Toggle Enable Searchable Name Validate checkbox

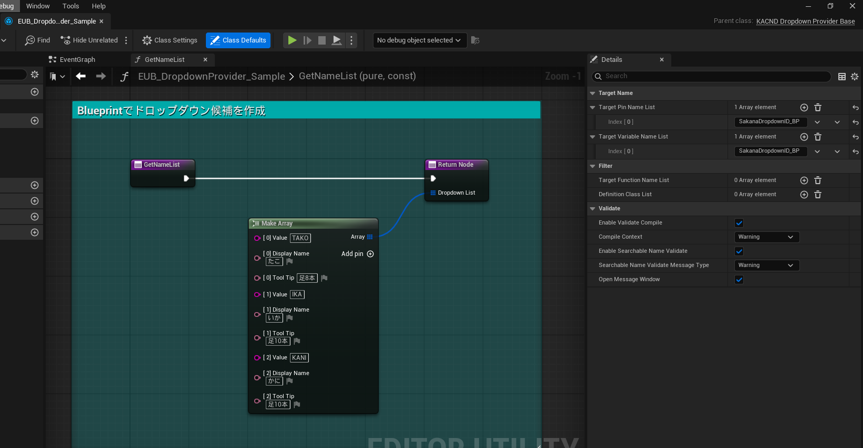(739, 251)
